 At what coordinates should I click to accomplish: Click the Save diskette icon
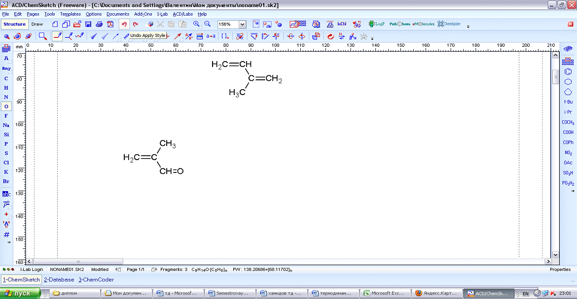(88, 24)
